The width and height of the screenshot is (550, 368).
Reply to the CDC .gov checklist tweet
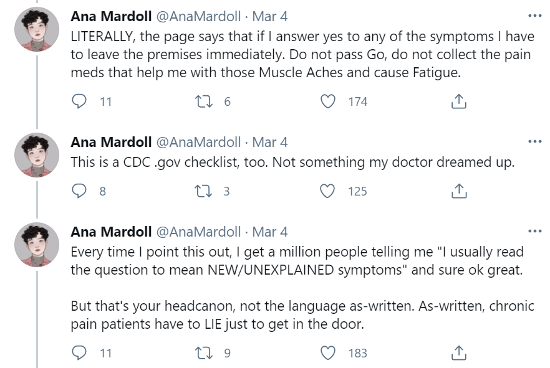pyautogui.click(x=80, y=191)
